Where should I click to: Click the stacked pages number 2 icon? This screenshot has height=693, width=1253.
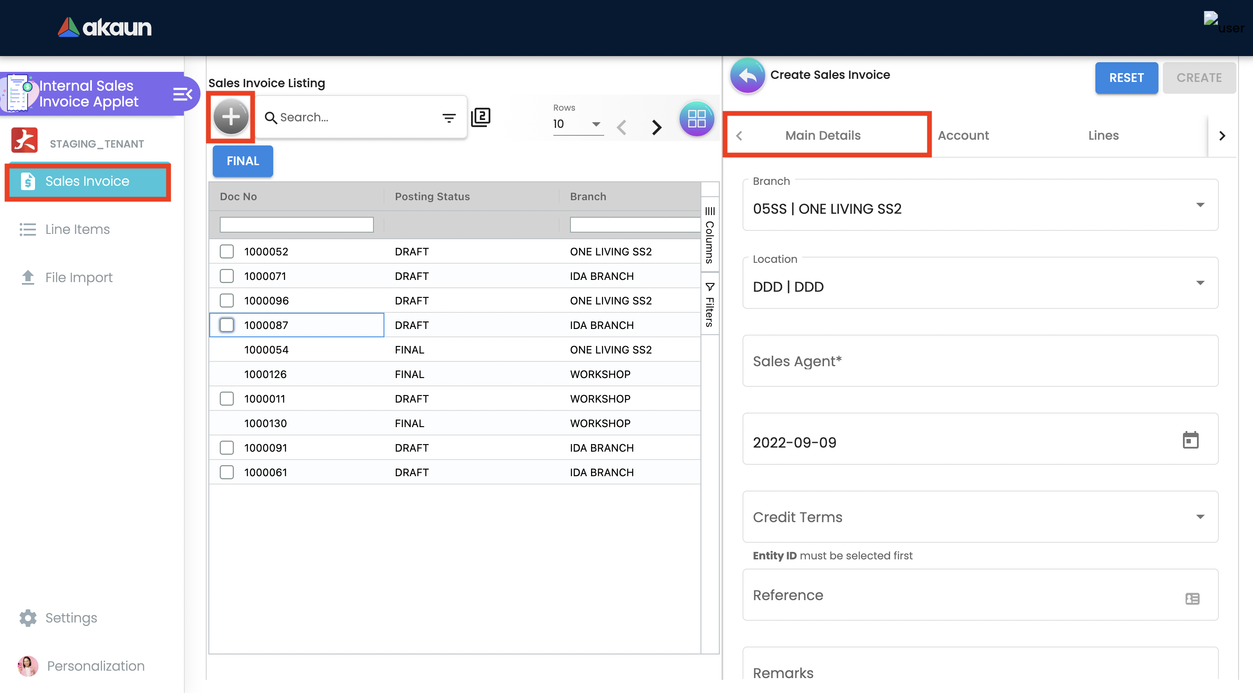click(x=481, y=117)
